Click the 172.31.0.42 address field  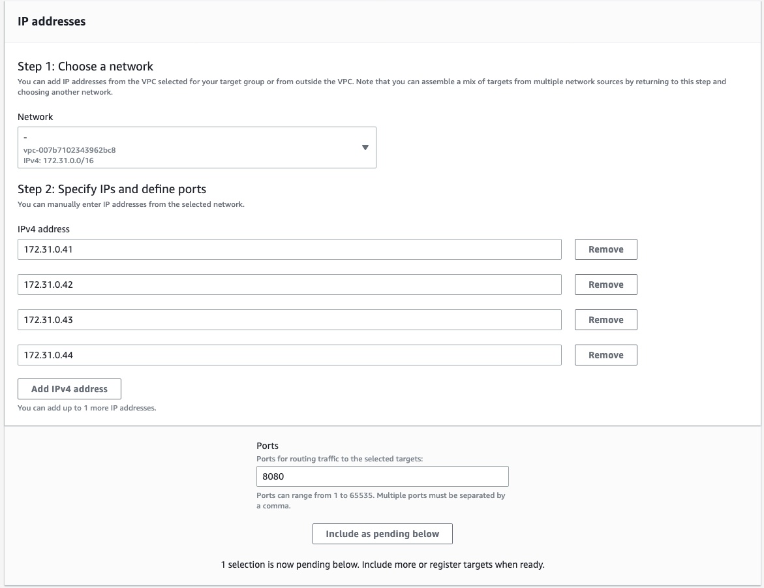pyautogui.click(x=290, y=284)
